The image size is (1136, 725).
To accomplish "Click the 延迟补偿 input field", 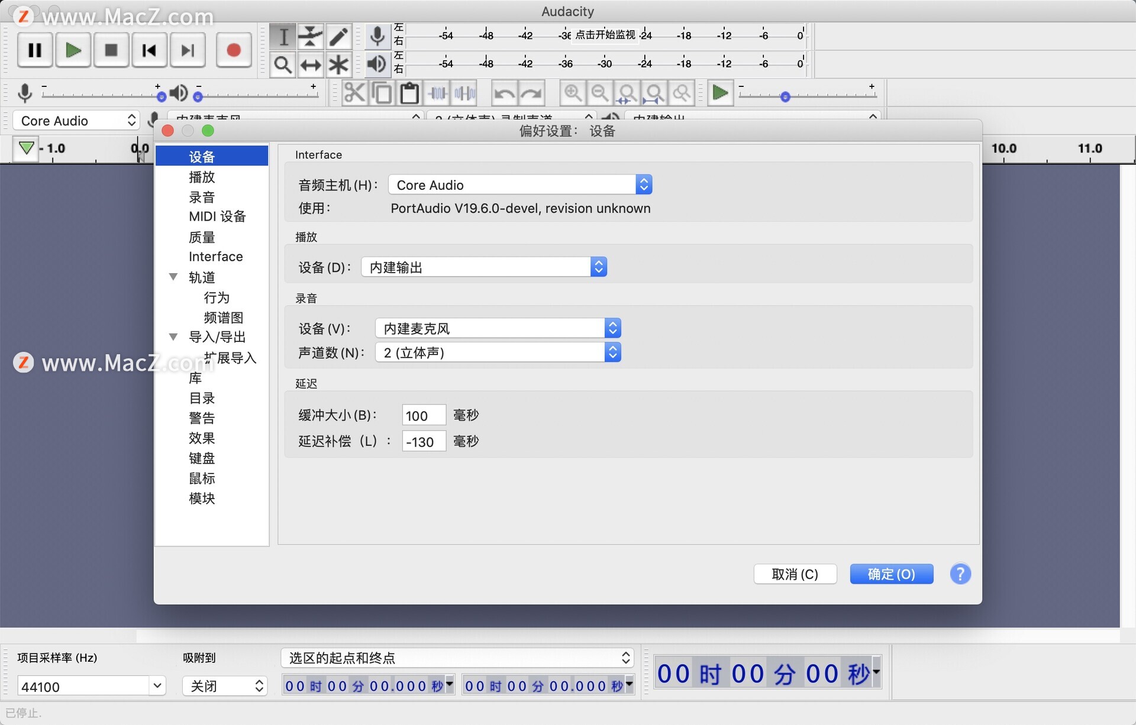I will [x=424, y=442].
